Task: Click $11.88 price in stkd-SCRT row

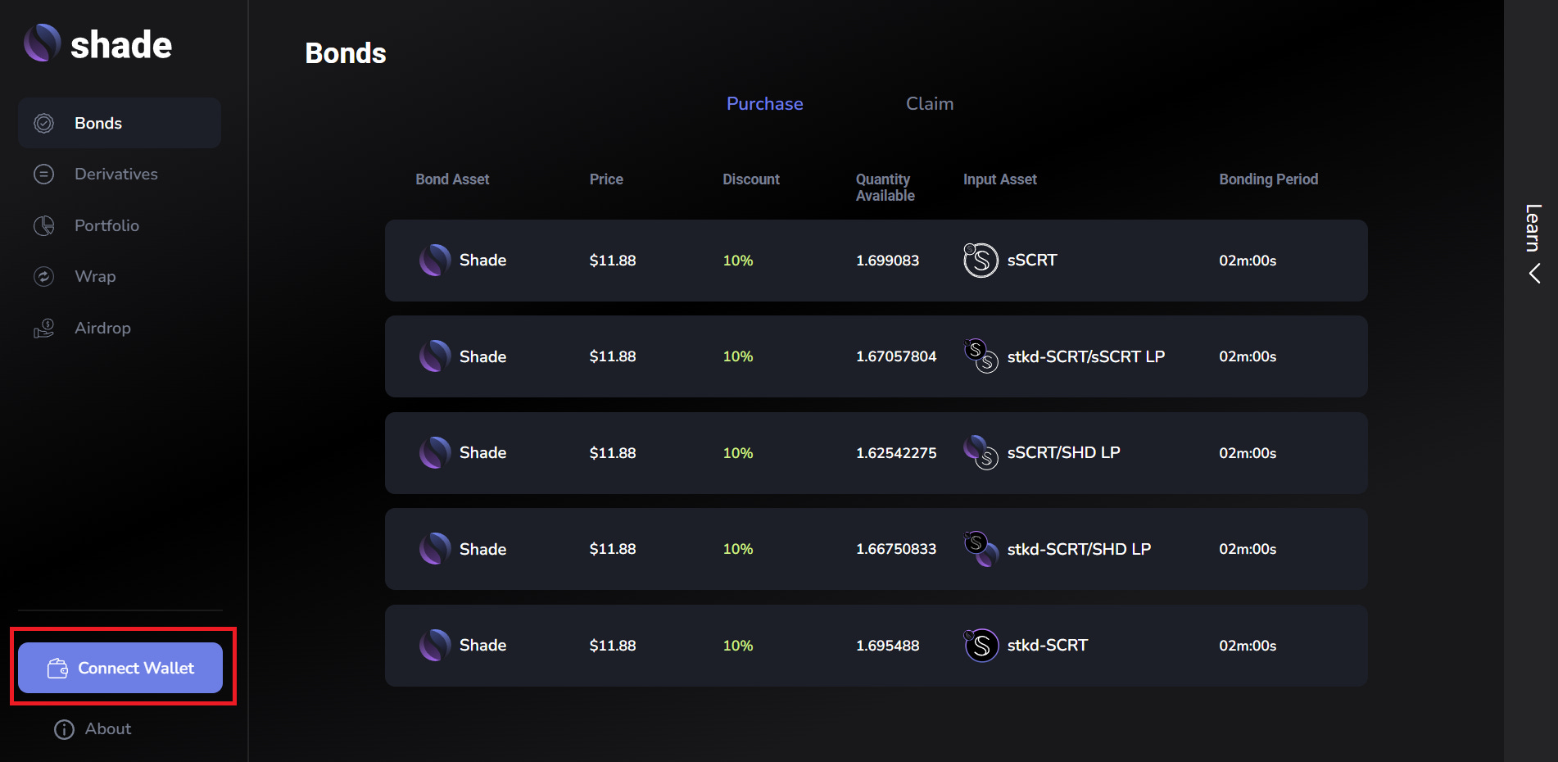Action: click(613, 646)
